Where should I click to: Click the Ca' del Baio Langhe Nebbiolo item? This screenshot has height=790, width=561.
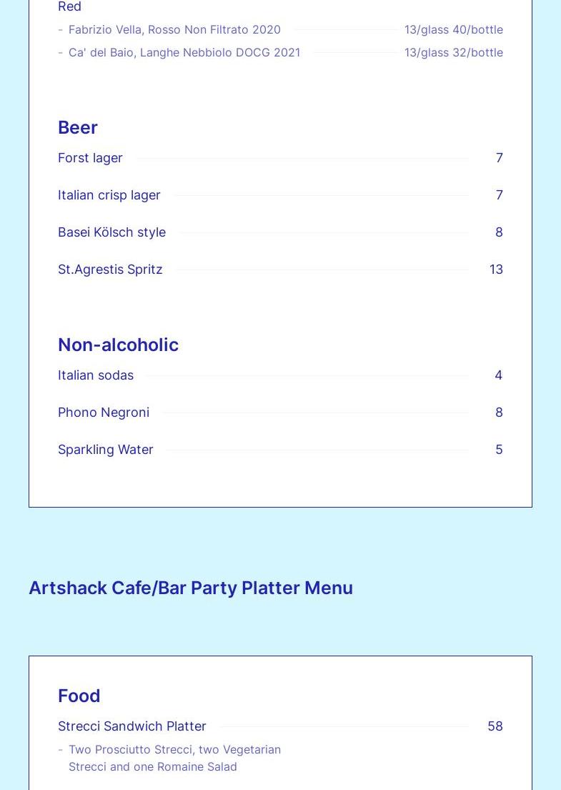(x=184, y=52)
